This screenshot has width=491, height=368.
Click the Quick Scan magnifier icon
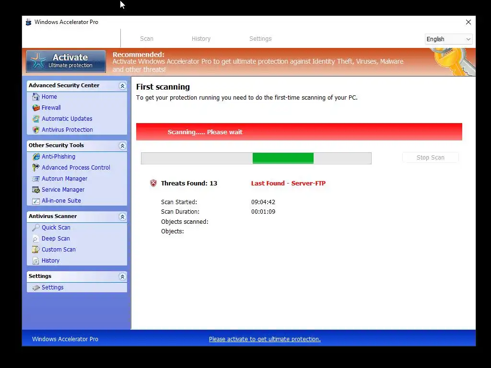(x=36, y=228)
